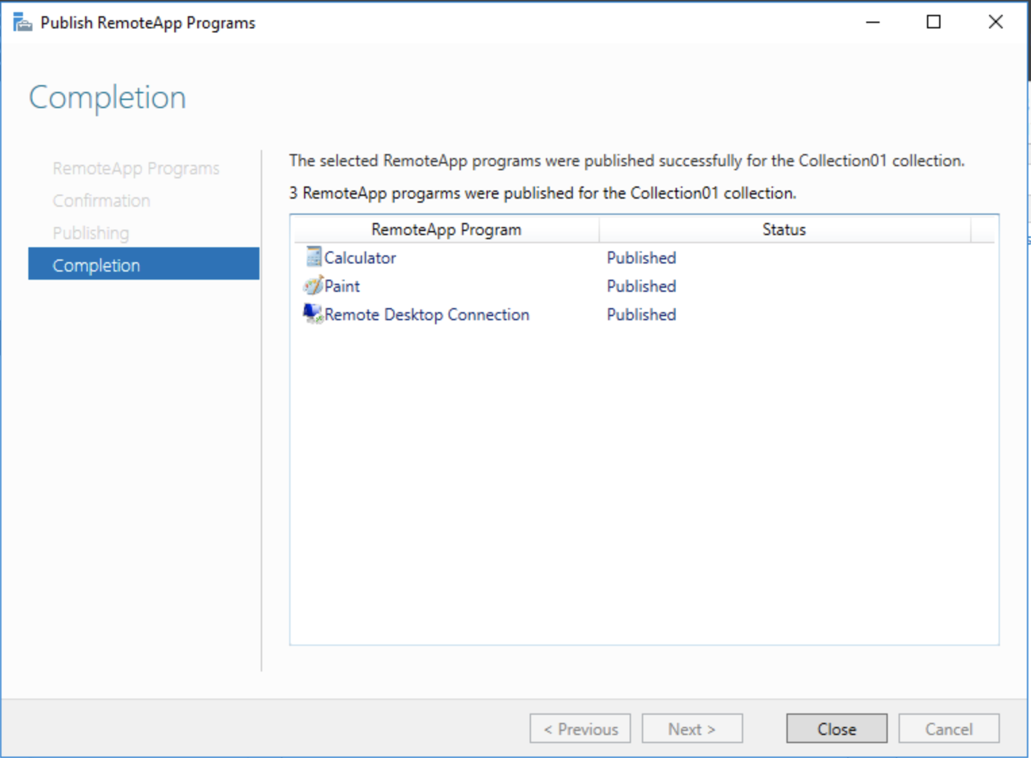
Task: Minimize the Publish RemoteApp Programs window
Action: [873, 22]
